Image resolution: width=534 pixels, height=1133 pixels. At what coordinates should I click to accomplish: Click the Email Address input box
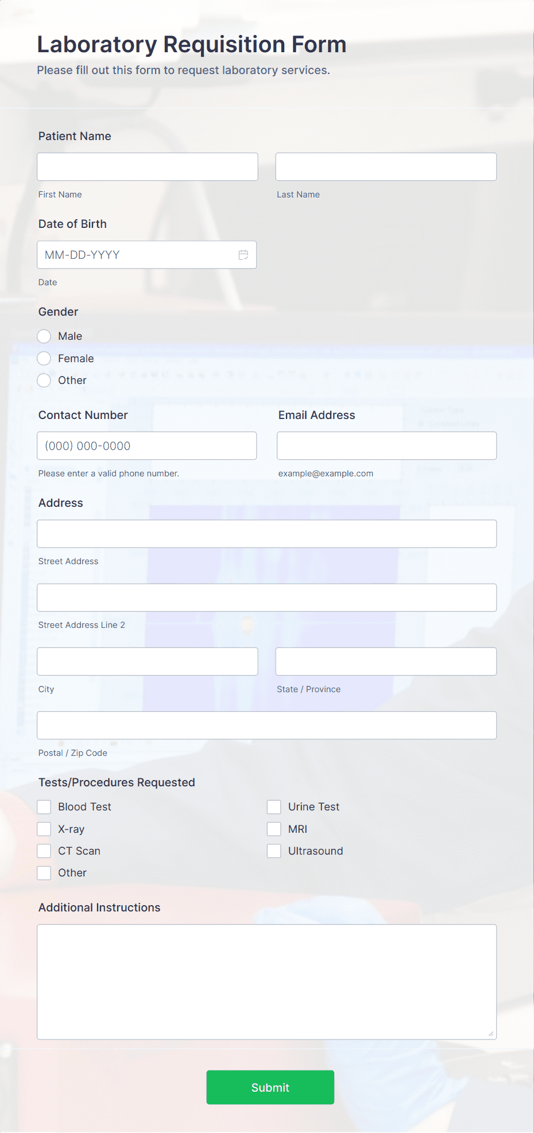(x=386, y=445)
